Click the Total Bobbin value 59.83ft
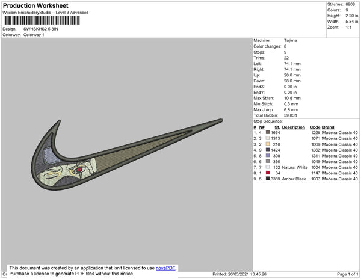This screenshot has width=361, height=279. pyautogui.click(x=291, y=115)
